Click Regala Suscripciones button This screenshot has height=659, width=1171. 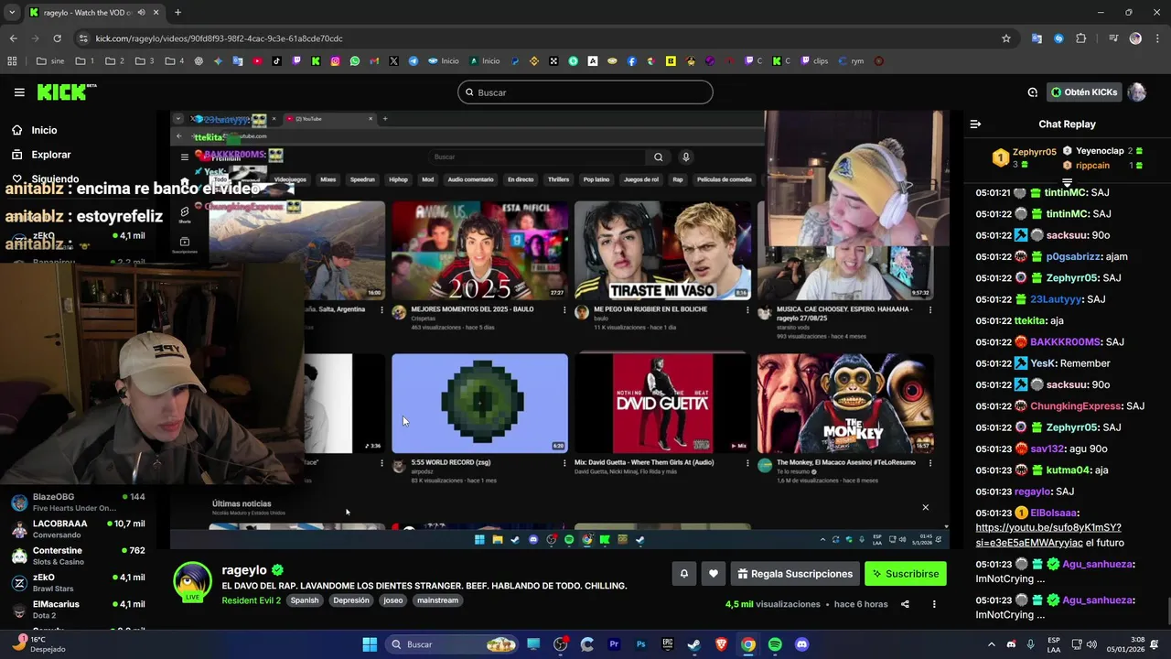[x=794, y=574]
